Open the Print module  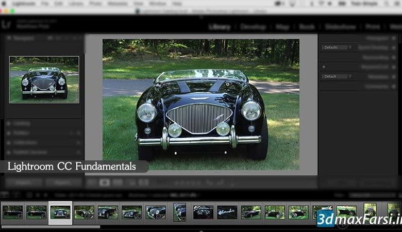[x=373, y=27]
